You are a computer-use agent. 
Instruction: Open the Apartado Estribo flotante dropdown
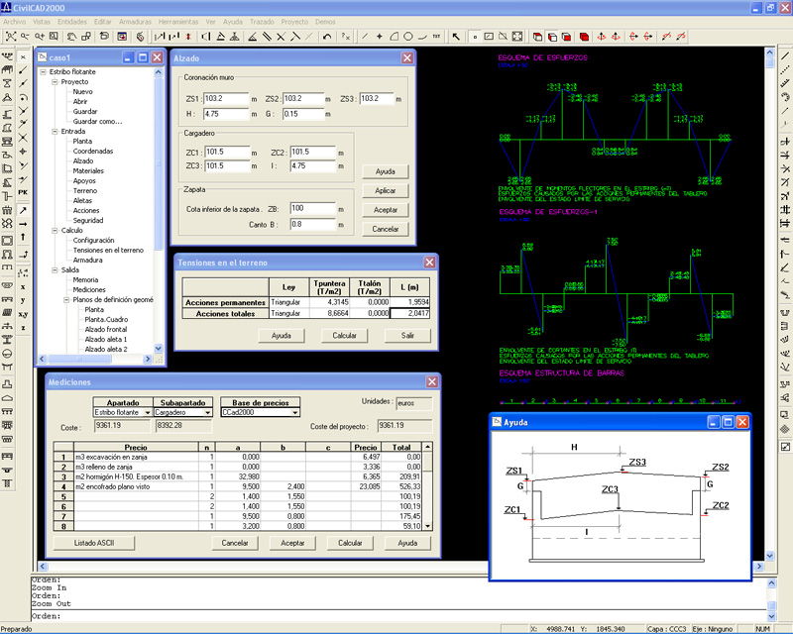tap(149, 413)
